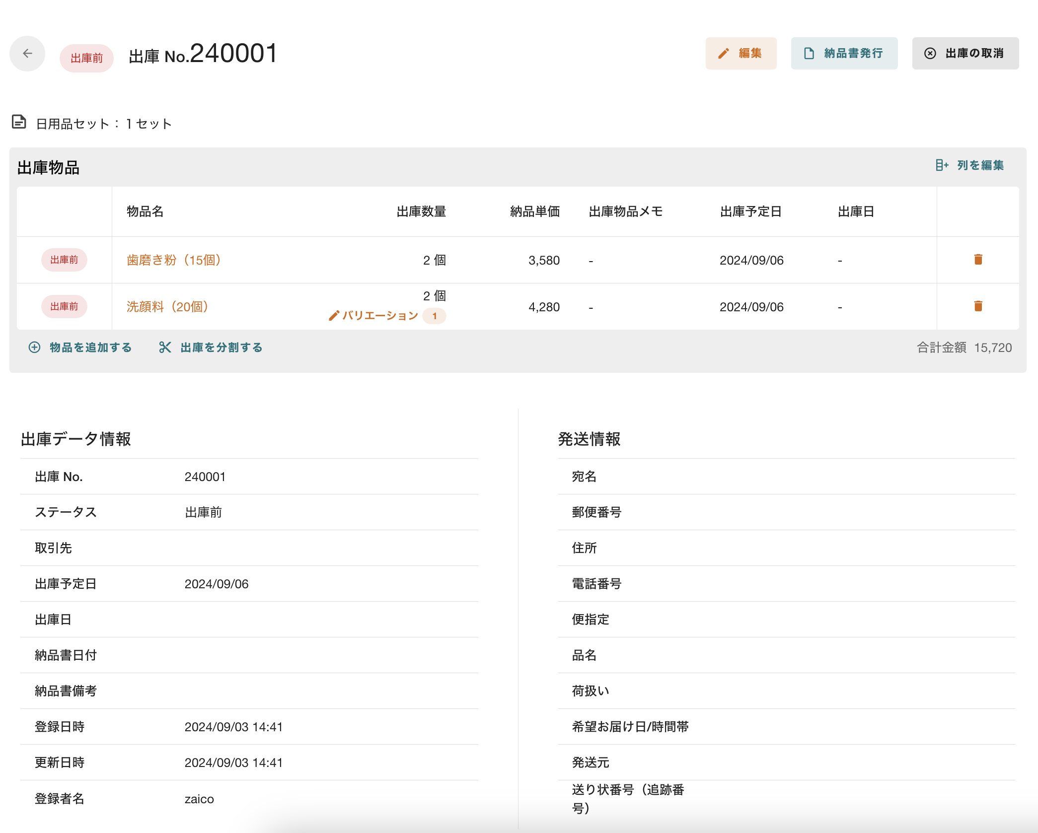Click the memo document icon beside 日用品セット
This screenshot has width=1038, height=833.
click(x=19, y=122)
